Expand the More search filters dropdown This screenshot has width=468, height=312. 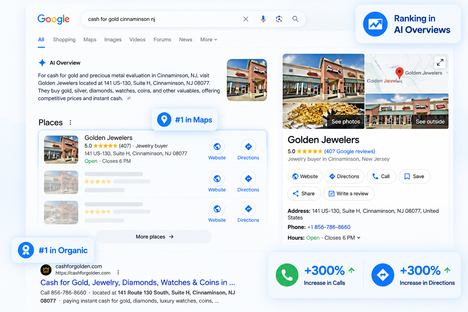click(x=209, y=40)
